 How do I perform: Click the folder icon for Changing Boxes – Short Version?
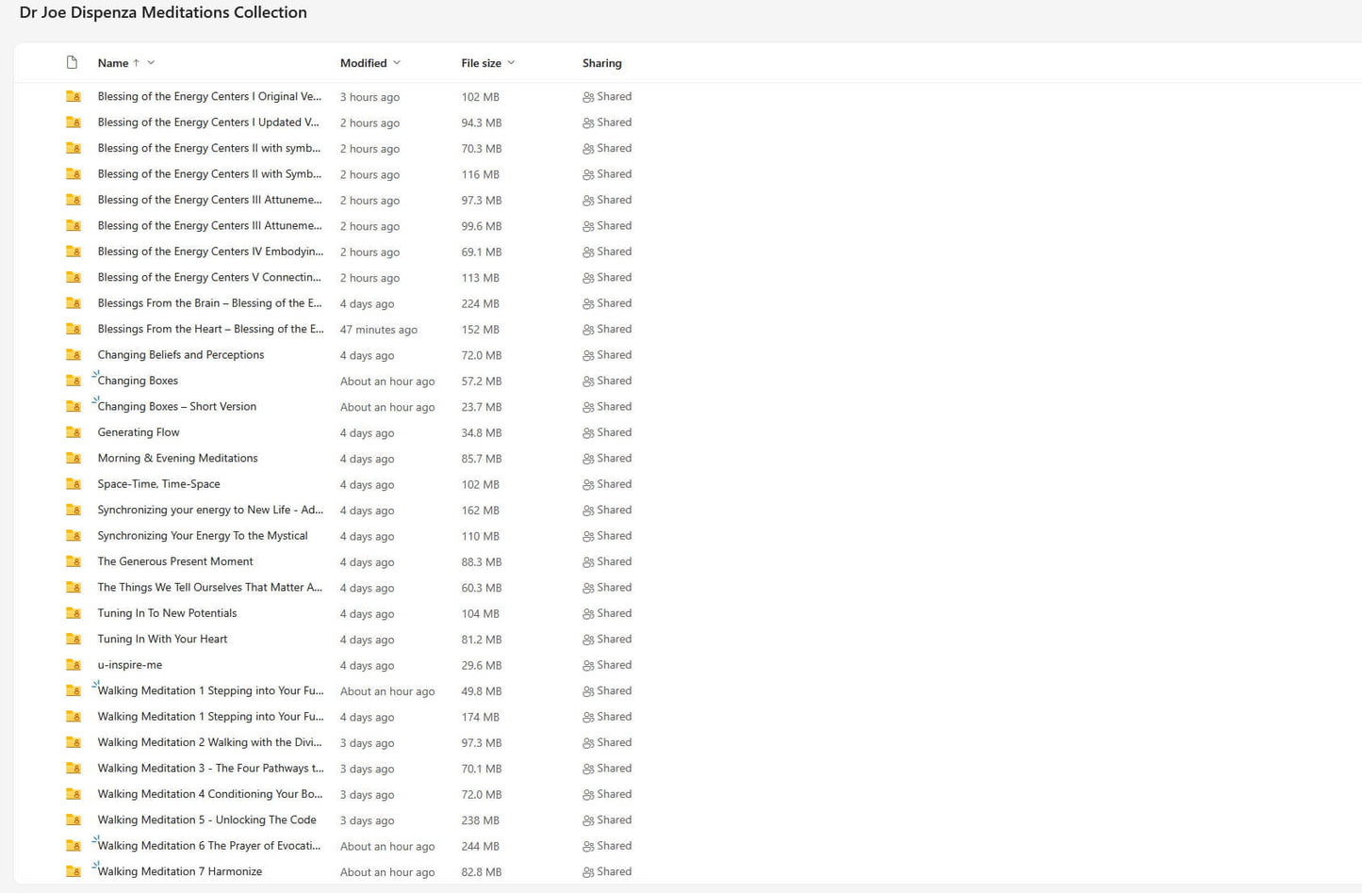click(x=74, y=407)
